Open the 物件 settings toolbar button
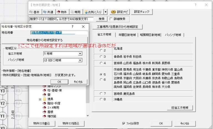Screen dimensions: 213x129 click(x=62, y=12)
